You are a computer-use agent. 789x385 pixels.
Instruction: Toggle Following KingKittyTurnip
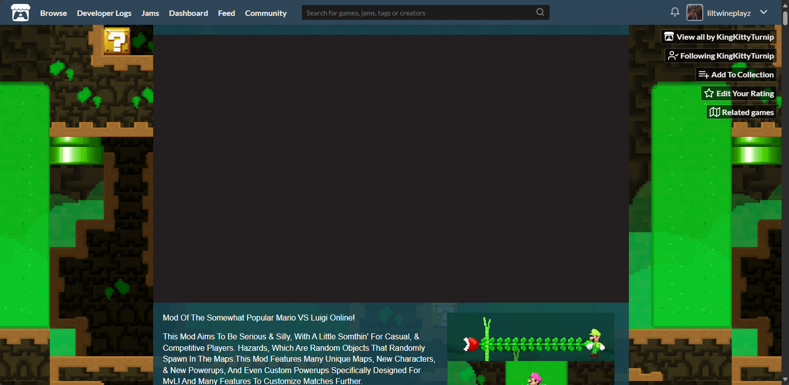721,56
